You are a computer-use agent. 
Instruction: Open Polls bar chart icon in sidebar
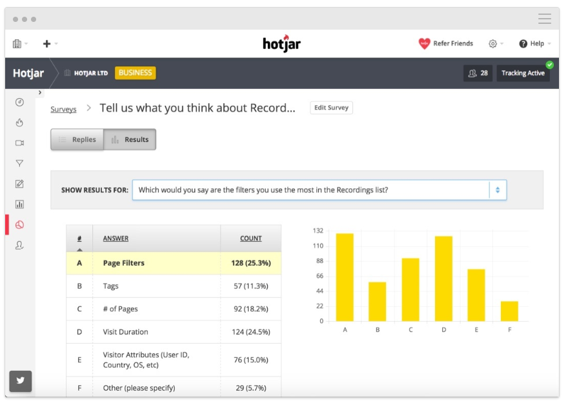(19, 204)
